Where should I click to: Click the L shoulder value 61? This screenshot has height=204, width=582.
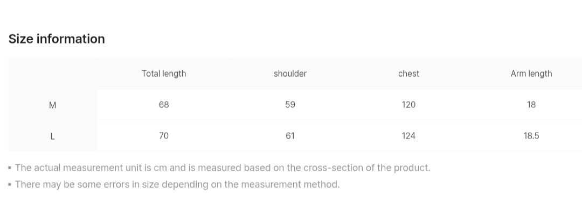coord(290,136)
